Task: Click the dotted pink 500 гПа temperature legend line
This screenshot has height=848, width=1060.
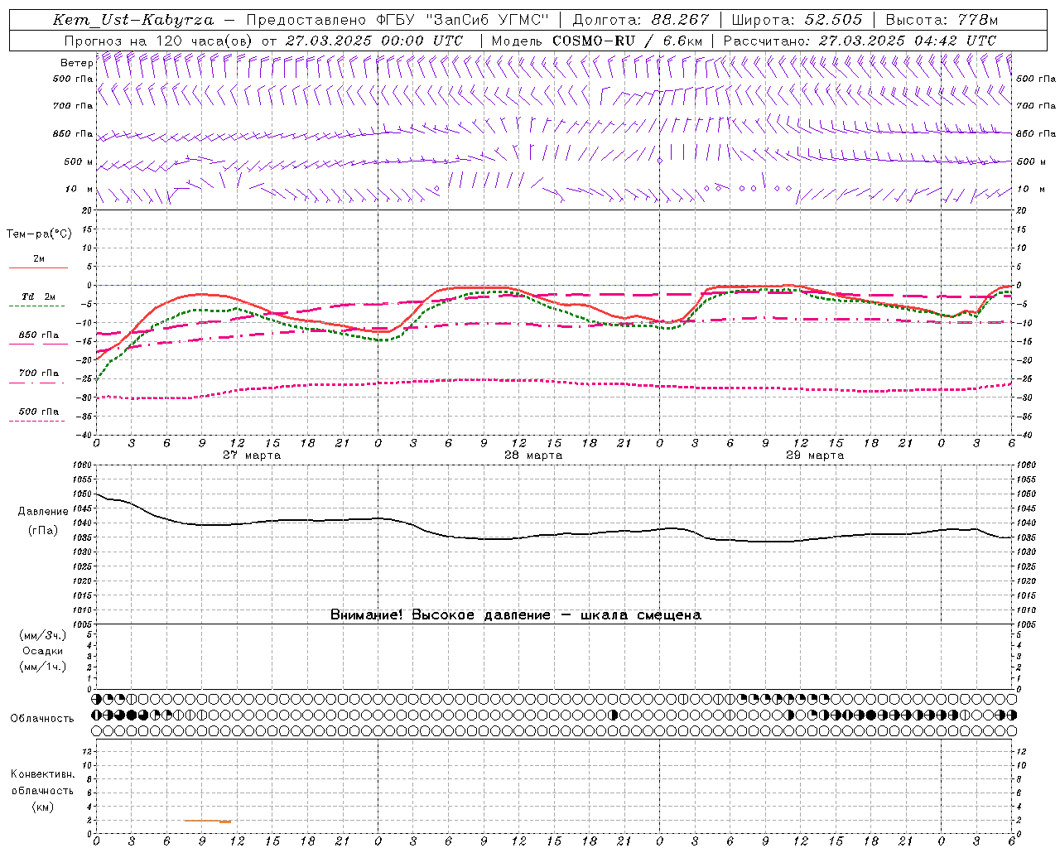Action: 37,422
